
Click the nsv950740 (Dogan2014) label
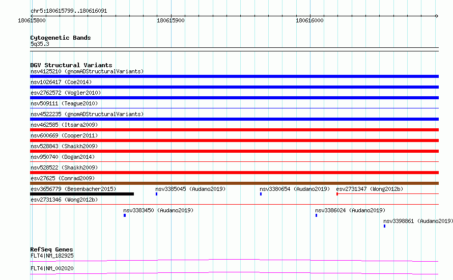63,157
